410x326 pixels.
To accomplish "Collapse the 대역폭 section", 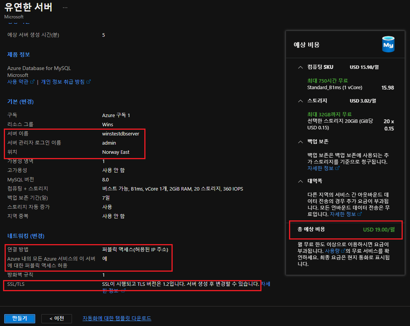I will 301,181.
